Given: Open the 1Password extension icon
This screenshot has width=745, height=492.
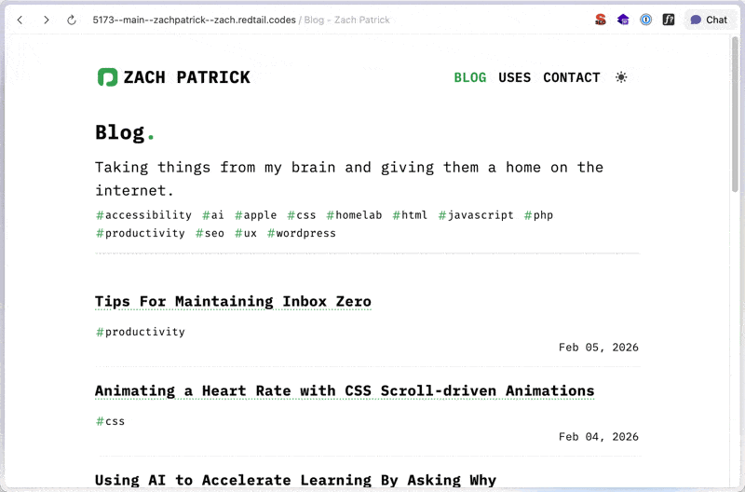Looking at the screenshot, I should [x=645, y=20].
